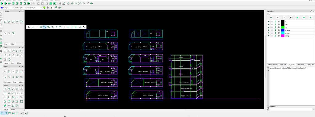This screenshot has width=315, height=117.
Task: Open the pen color 'By Layer' dropdown
Action: (7, 8)
